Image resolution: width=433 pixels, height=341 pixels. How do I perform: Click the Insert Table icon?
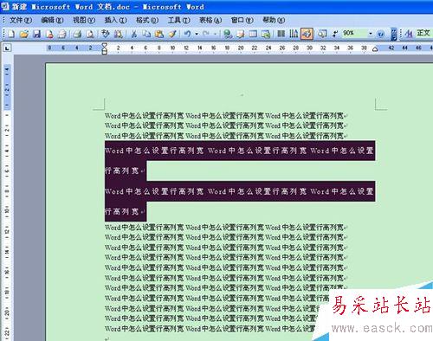(x=253, y=34)
